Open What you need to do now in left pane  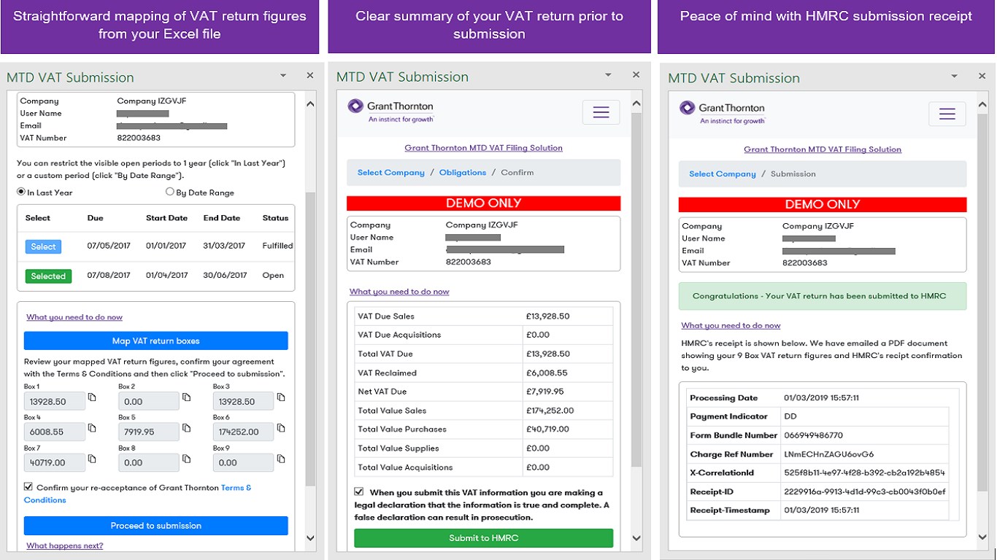point(74,317)
